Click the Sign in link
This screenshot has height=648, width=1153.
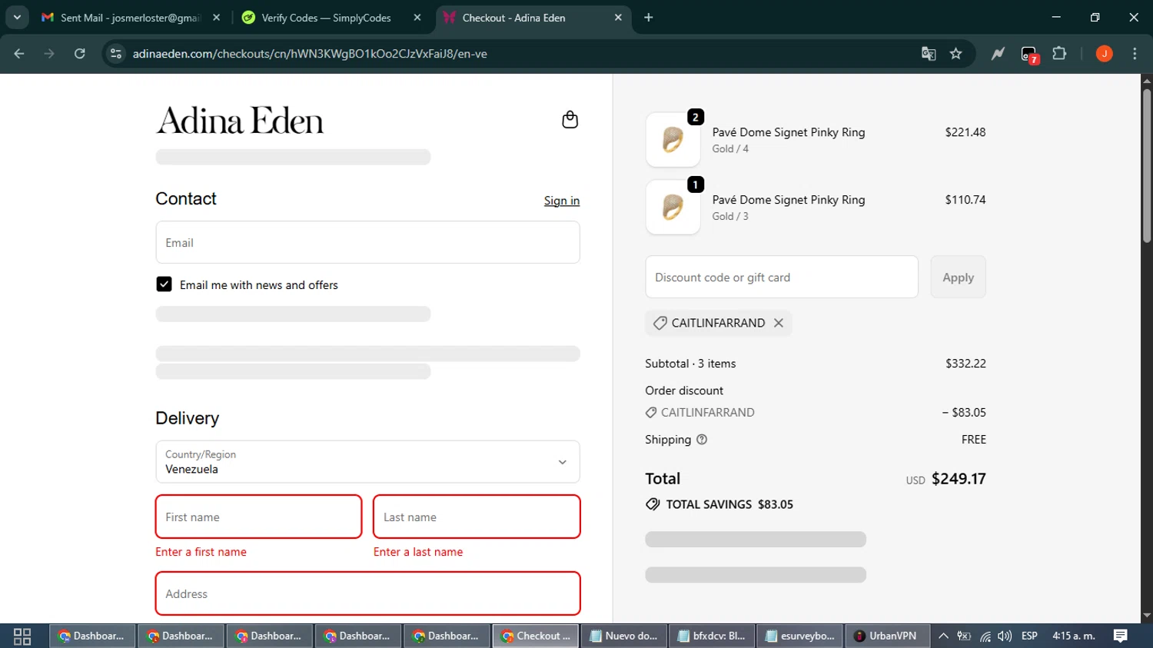pos(562,201)
